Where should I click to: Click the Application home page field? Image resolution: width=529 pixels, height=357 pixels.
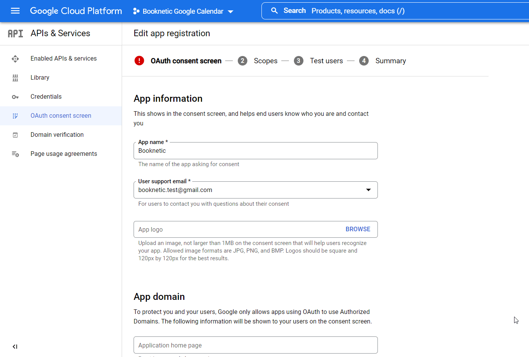pos(256,345)
